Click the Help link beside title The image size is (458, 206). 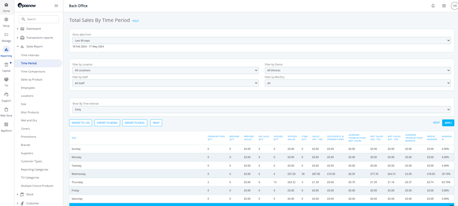click(x=135, y=21)
